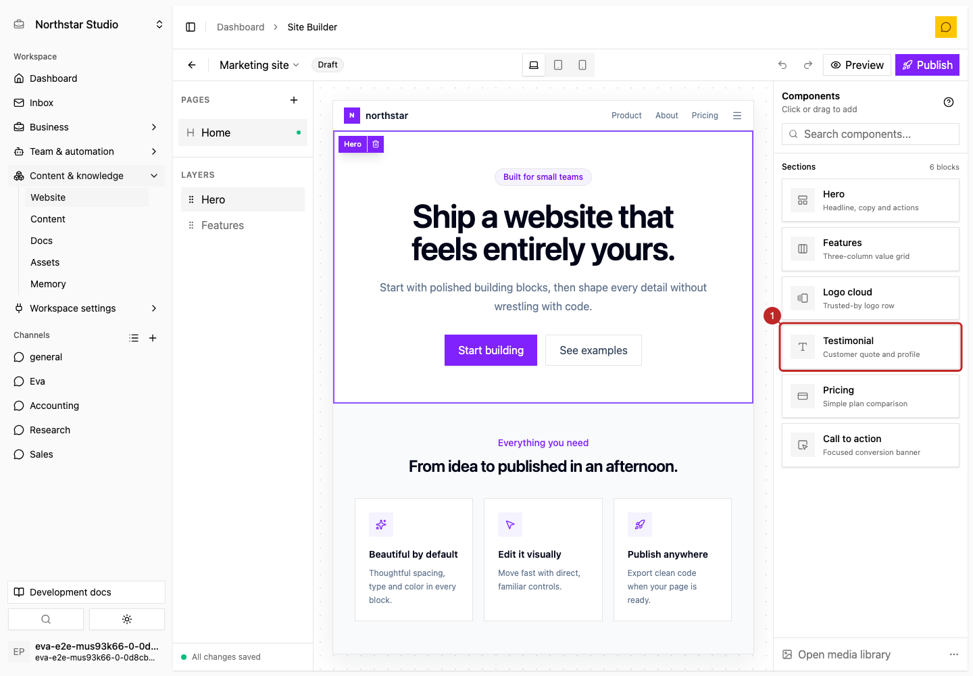Viewport: 973px width, 676px height.
Task: Open the Components help question icon
Action: tap(949, 102)
